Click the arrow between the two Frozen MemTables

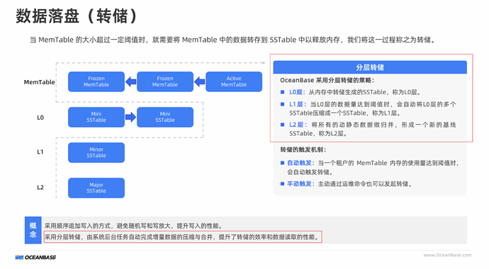point(130,82)
